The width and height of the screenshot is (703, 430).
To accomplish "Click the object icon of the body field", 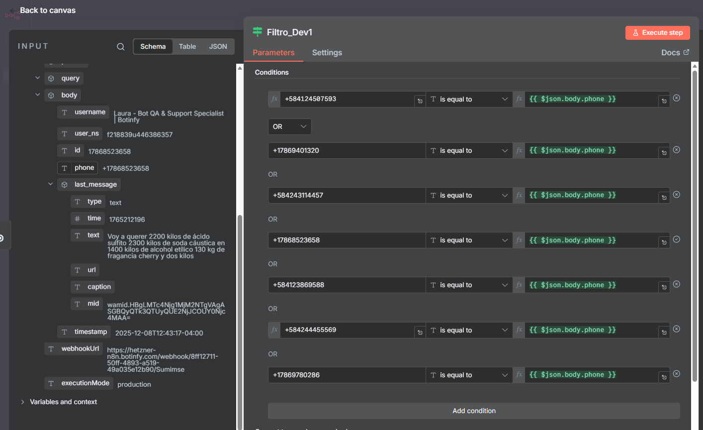I will point(51,96).
